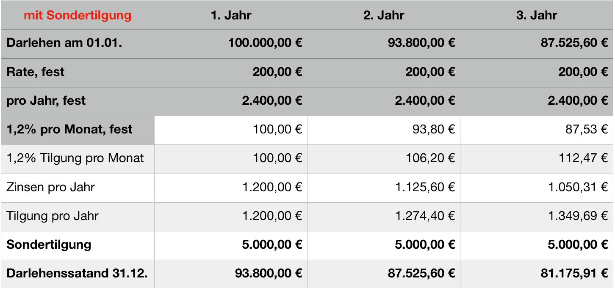The width and height of the screenshot is (615, 288).
Task: Select the 1.349,69 € cell
Action: (x=578, y=216)
